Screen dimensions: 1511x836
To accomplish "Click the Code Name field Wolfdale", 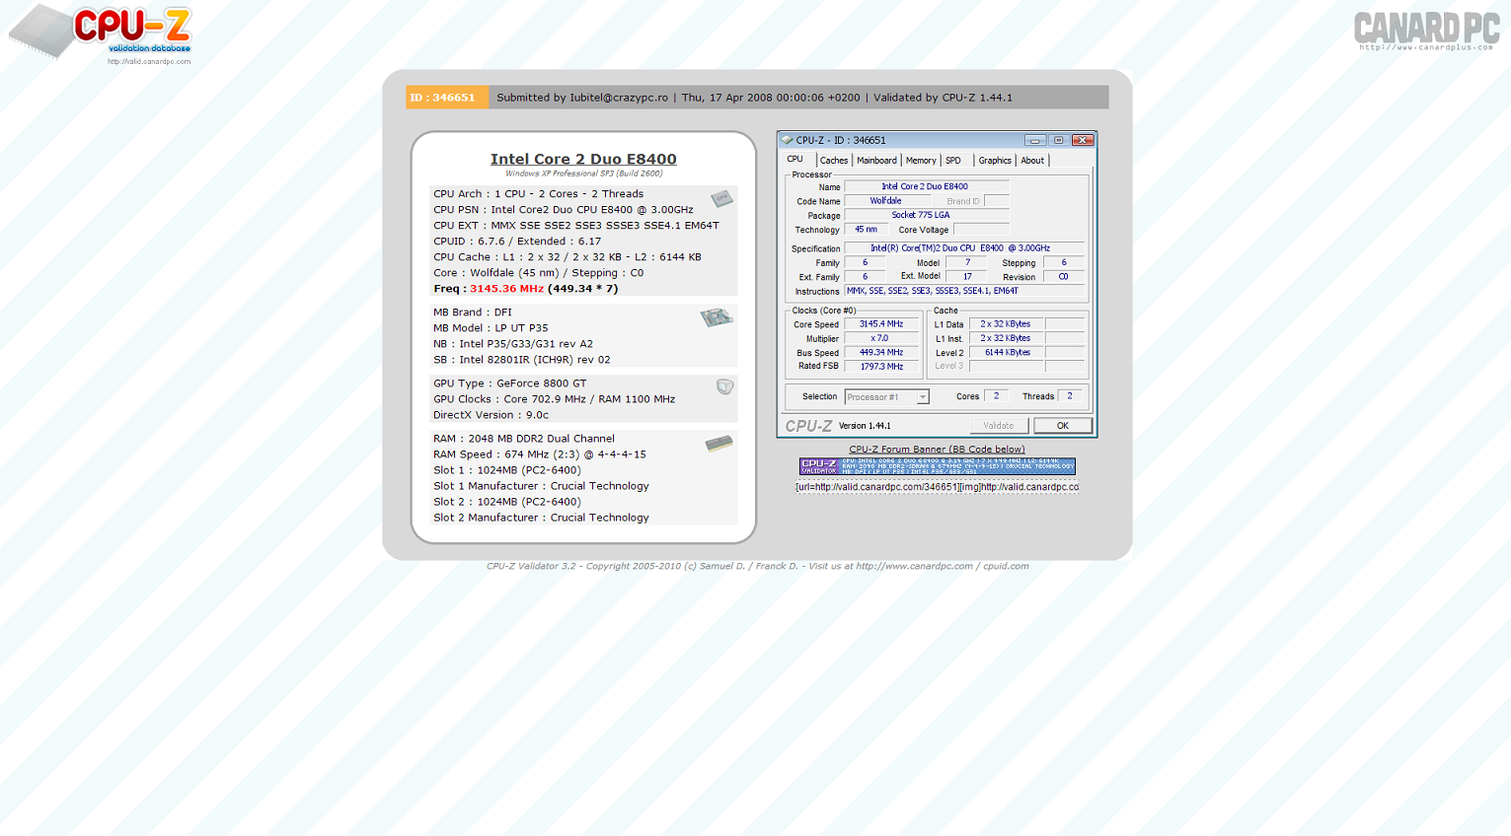I will pos(886,201).
